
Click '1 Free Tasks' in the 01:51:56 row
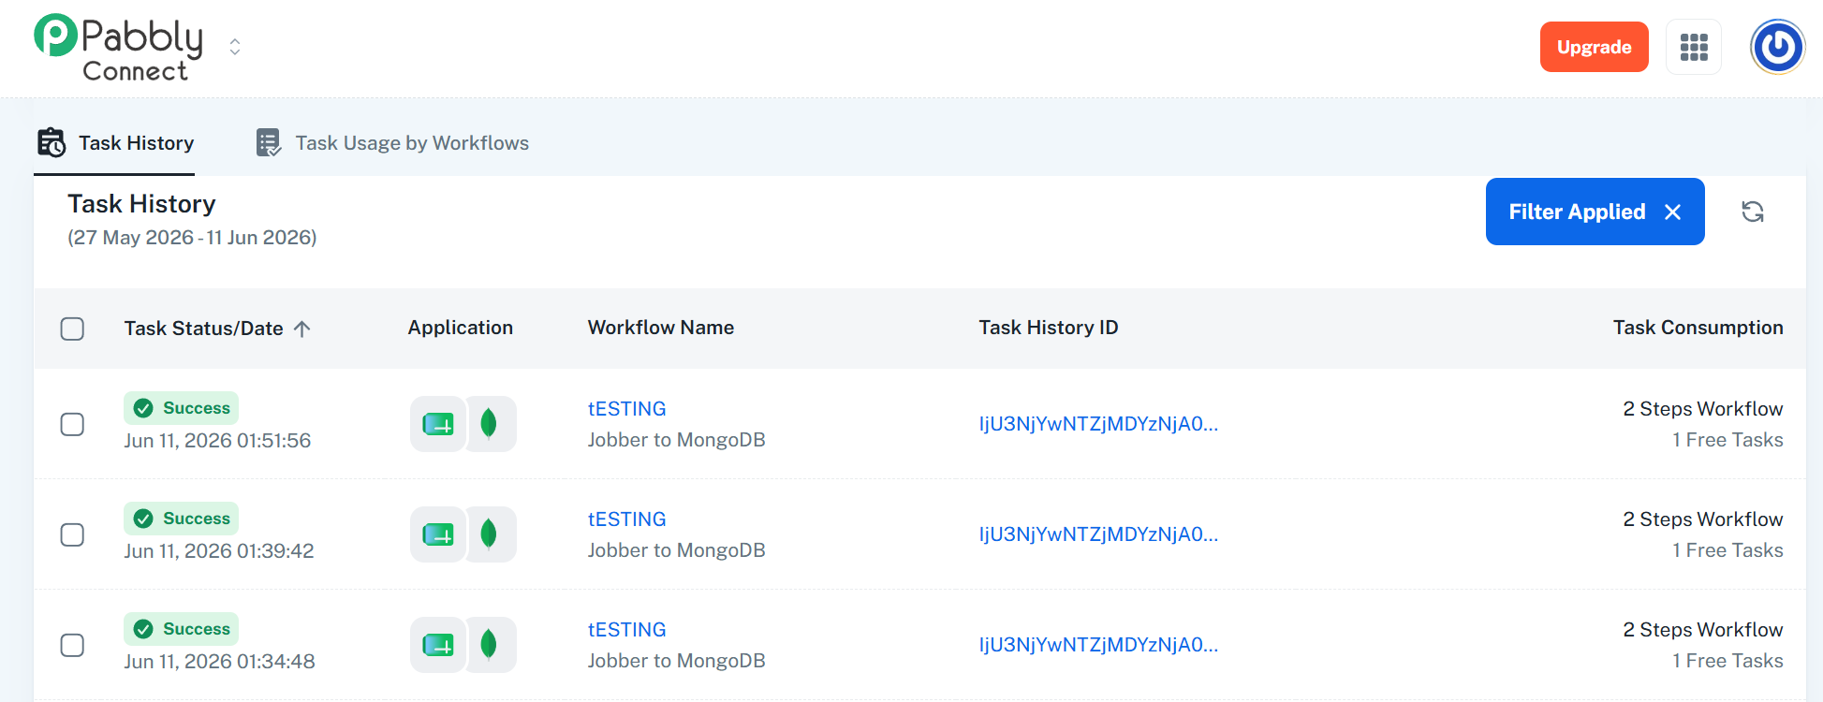(x=1727, y=440)
